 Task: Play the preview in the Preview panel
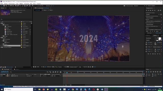coord(151,10)
